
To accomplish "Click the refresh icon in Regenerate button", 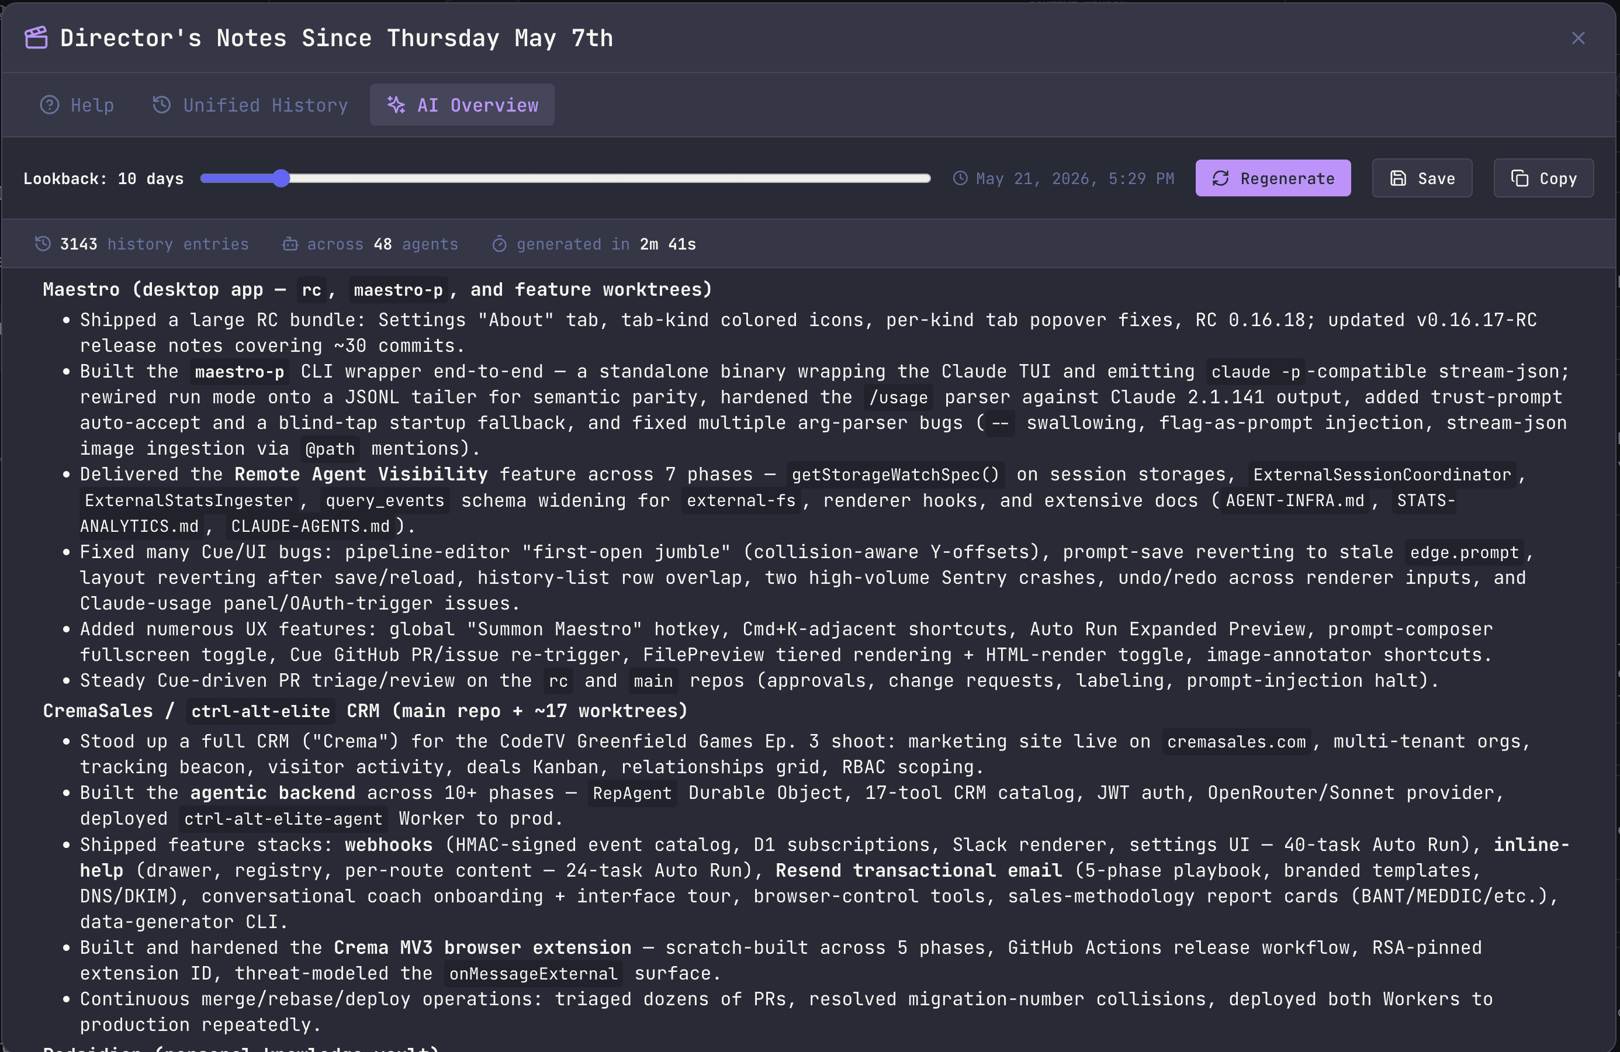I will click(1220, 178).
